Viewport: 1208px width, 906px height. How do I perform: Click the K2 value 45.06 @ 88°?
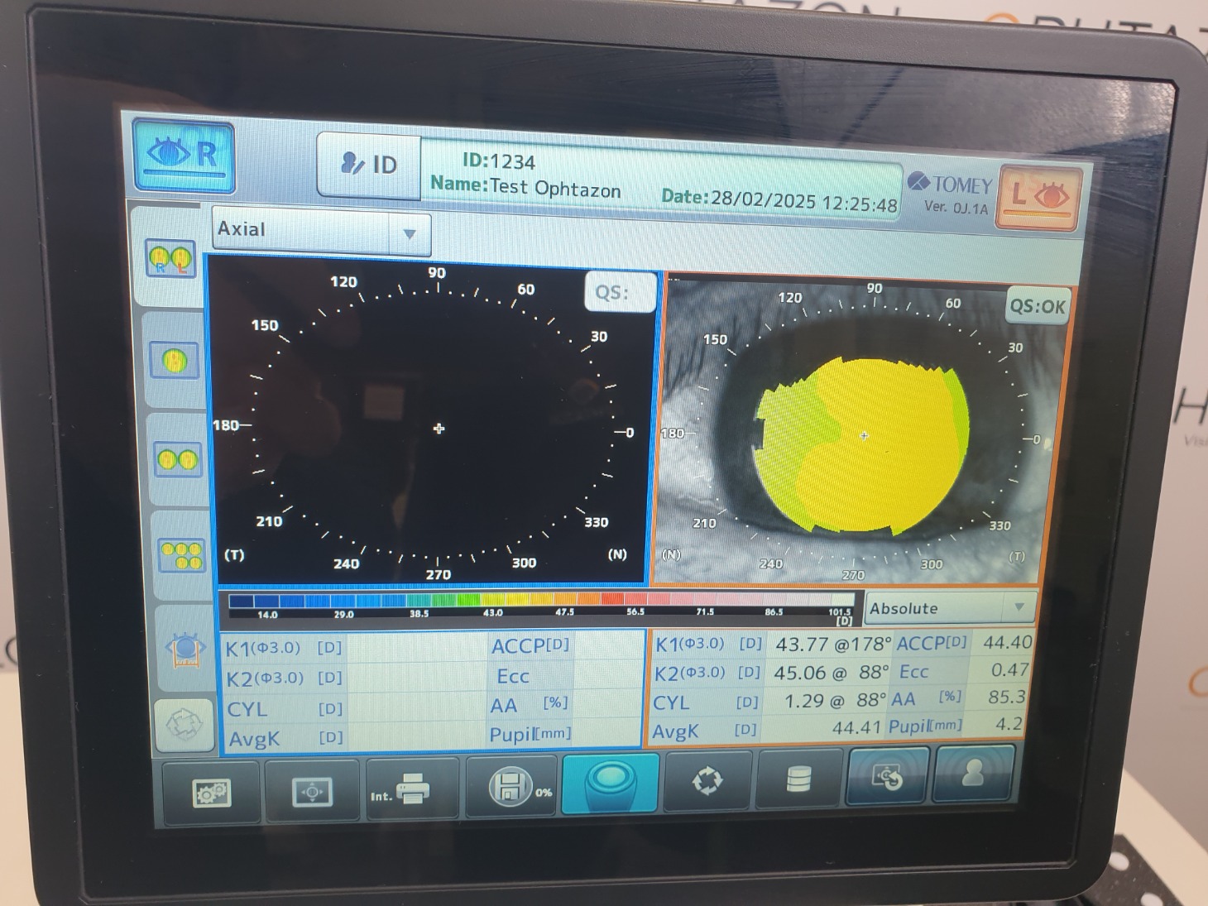[x=832, y=673]
